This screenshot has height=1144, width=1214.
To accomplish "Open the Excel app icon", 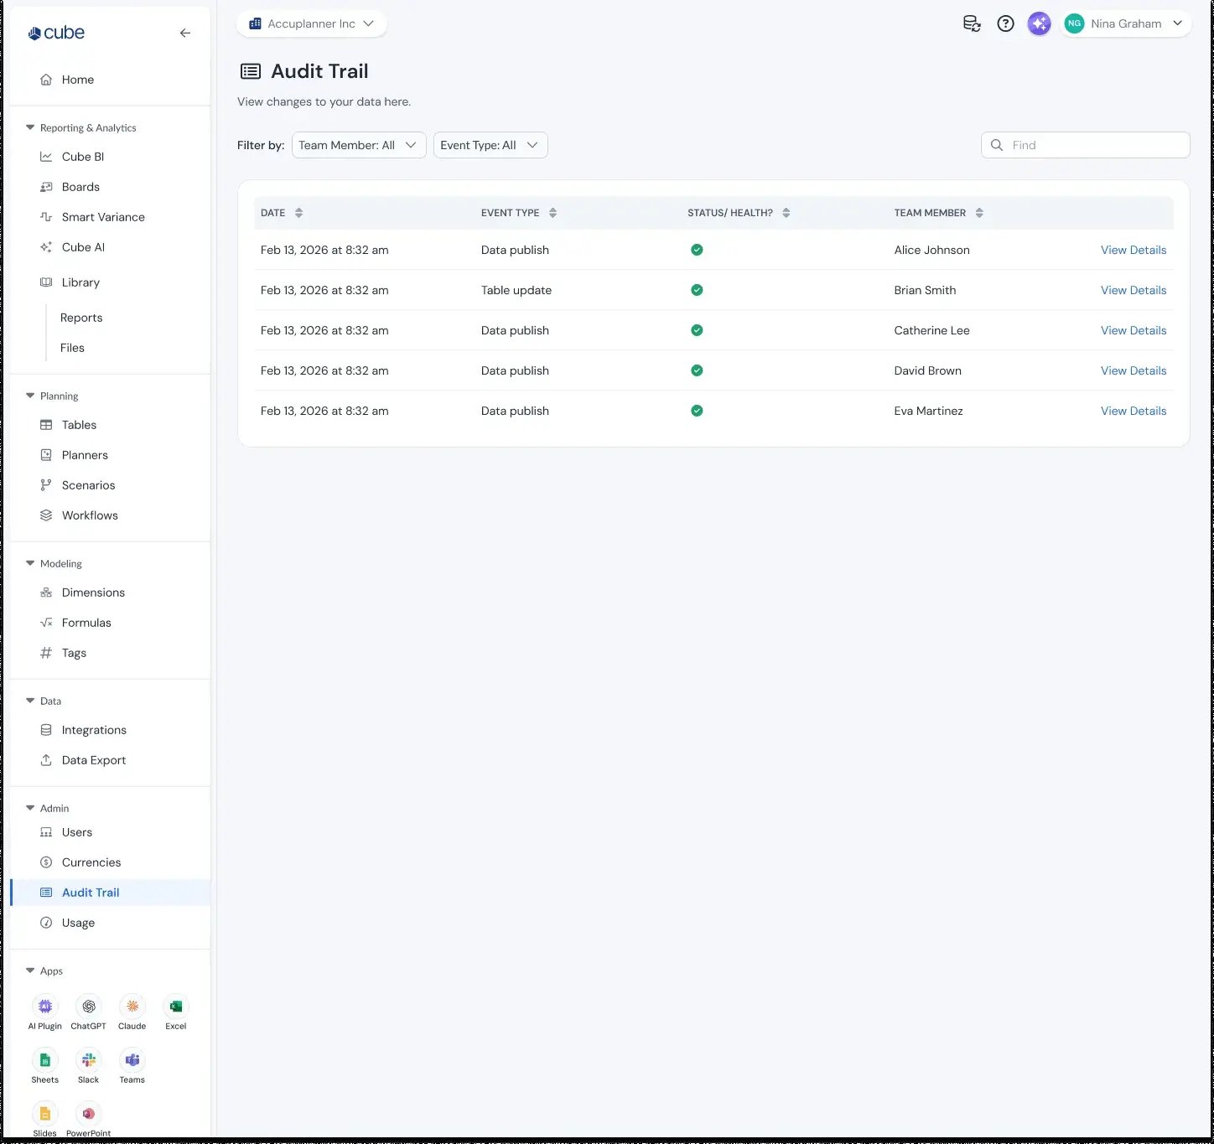I will point(176,1006).
